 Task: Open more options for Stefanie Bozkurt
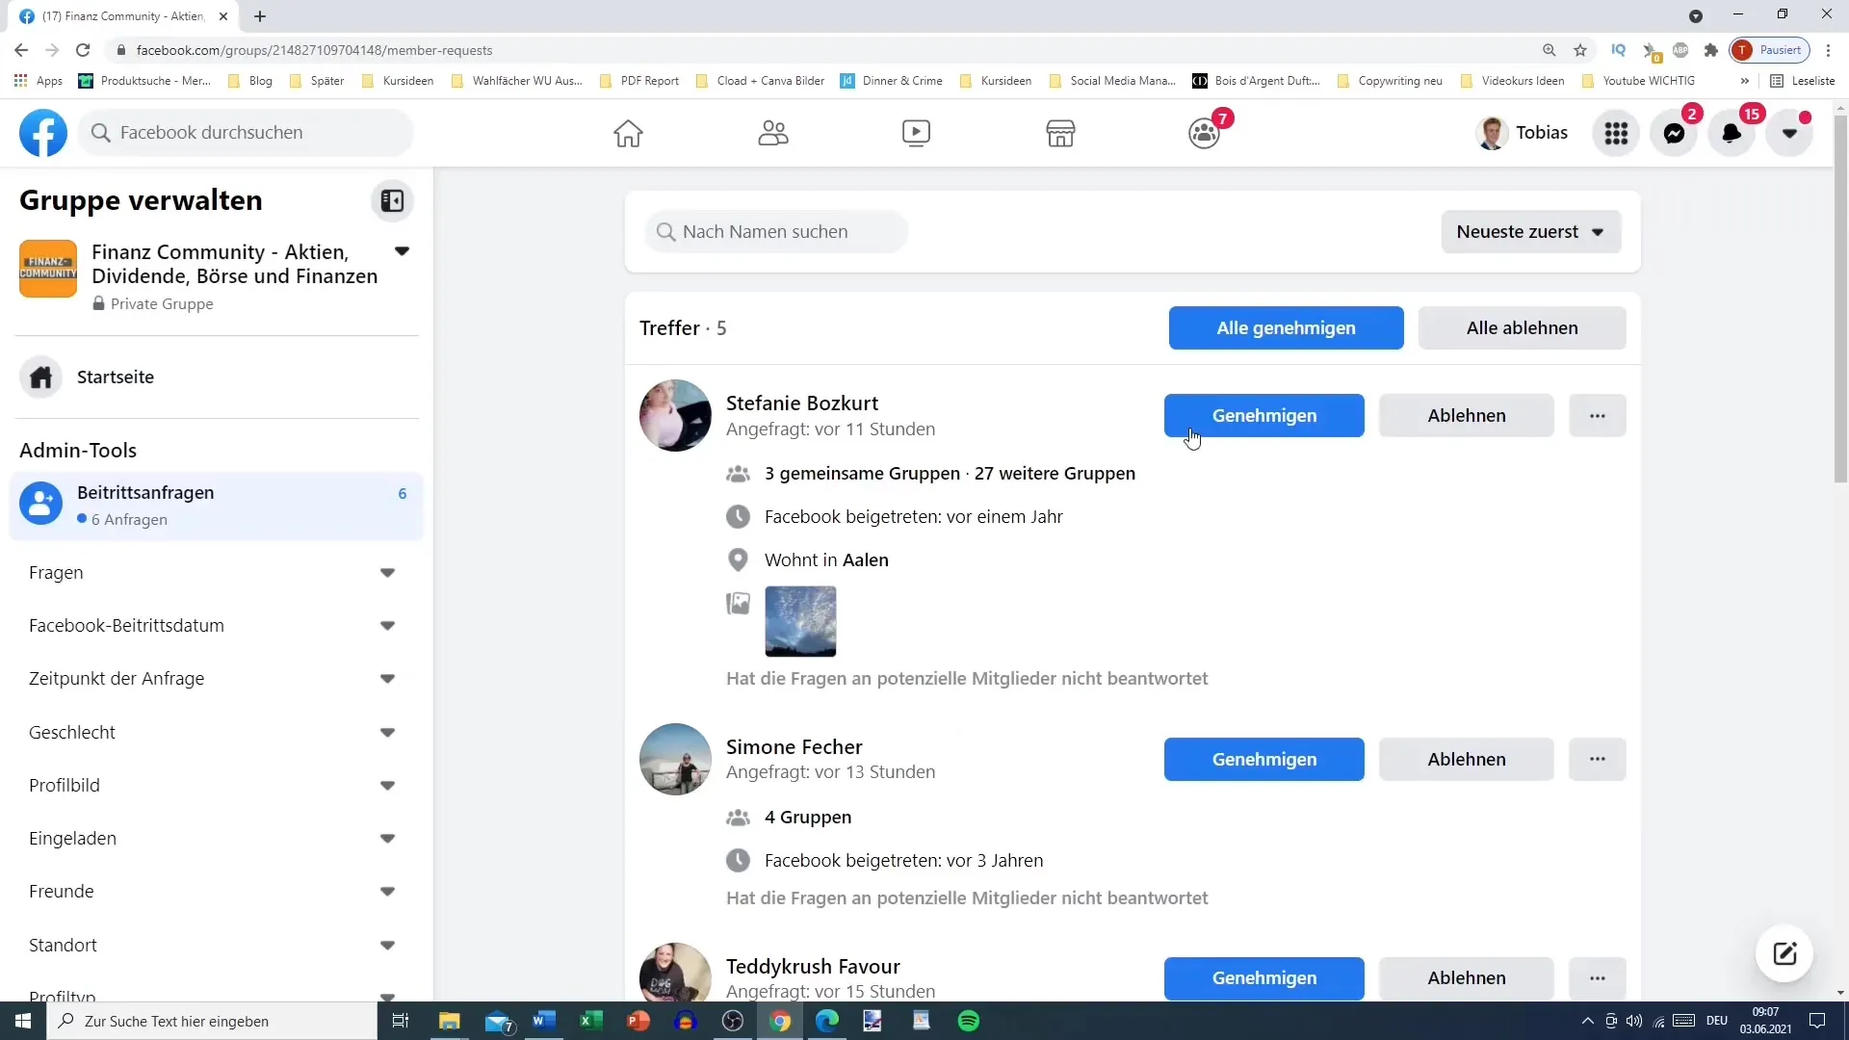click(x=1597, y=416)
